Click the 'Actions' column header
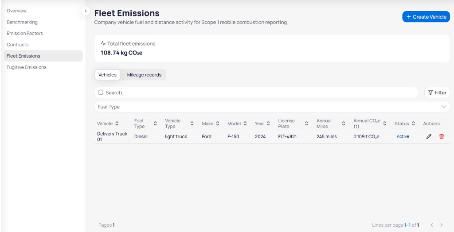454x232 pixels. [431, 124]
